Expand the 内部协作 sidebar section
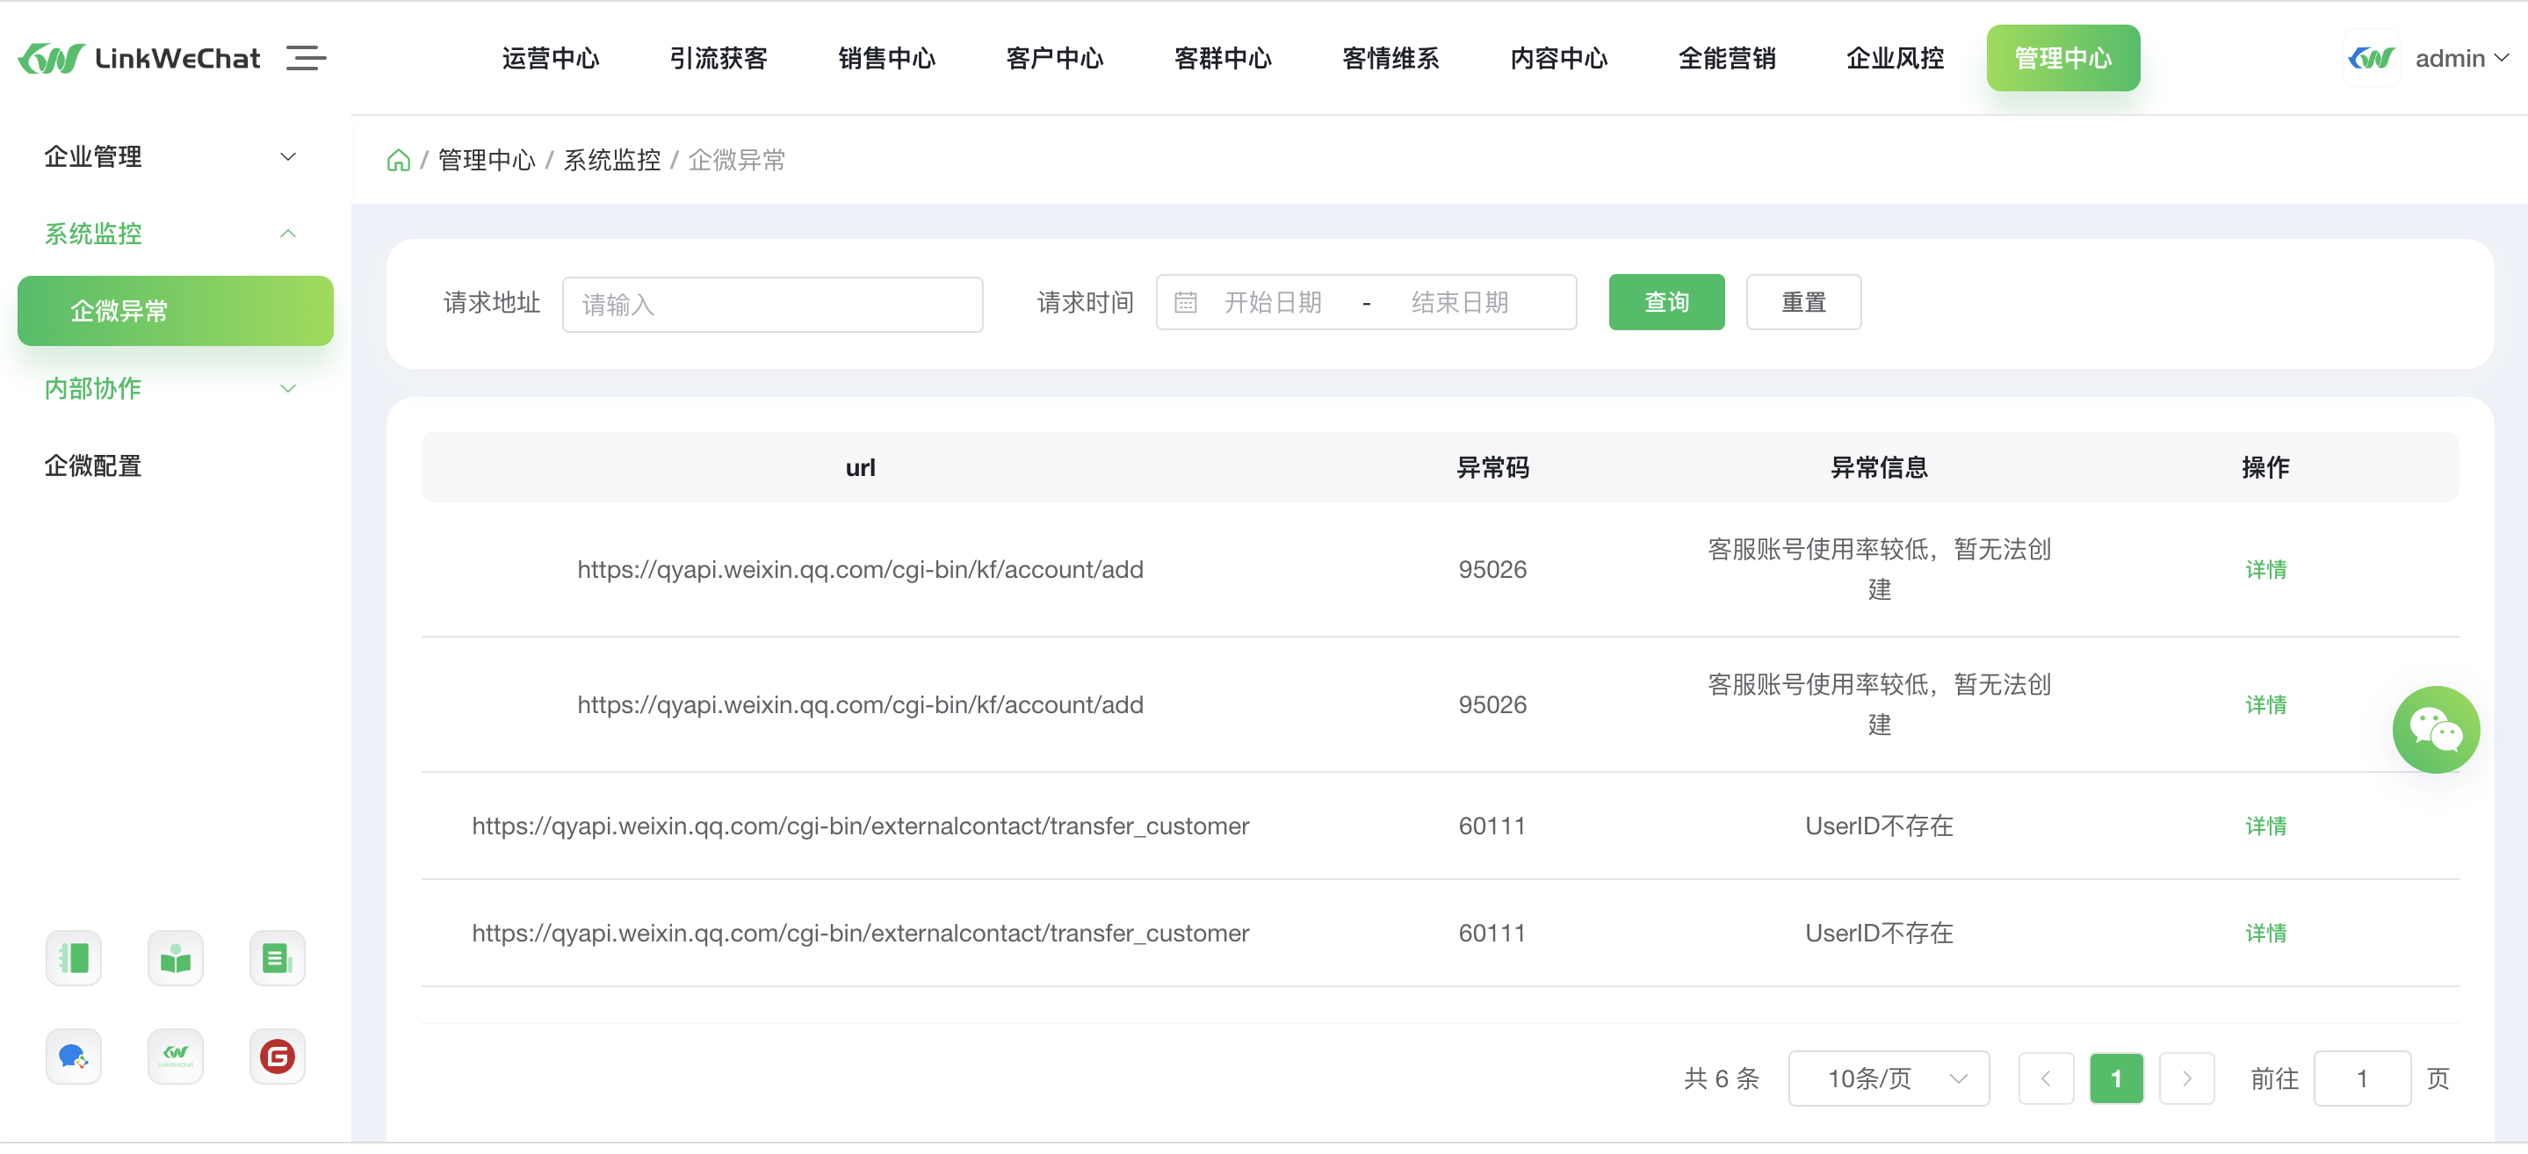Image resolution: width=2528 pixels, height=1154 pixels. [x=170, y=388]
